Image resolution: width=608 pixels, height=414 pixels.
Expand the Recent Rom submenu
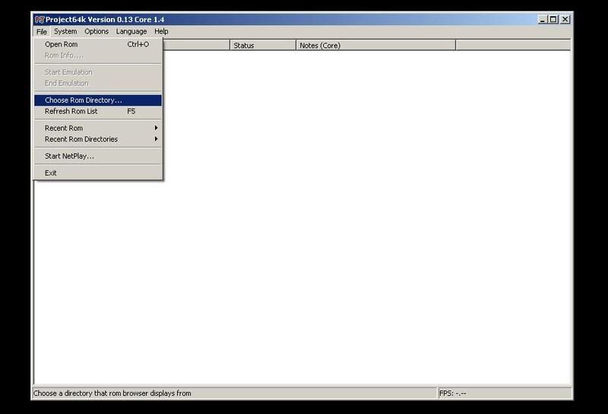(x=98, y=128)
